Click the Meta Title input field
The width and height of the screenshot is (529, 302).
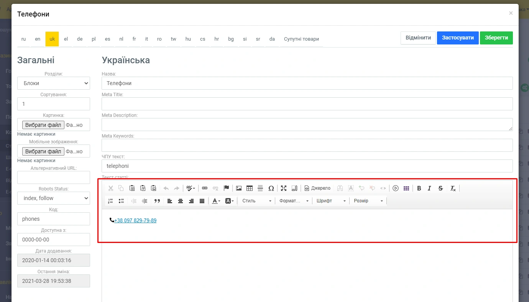[x=307, y=104]
